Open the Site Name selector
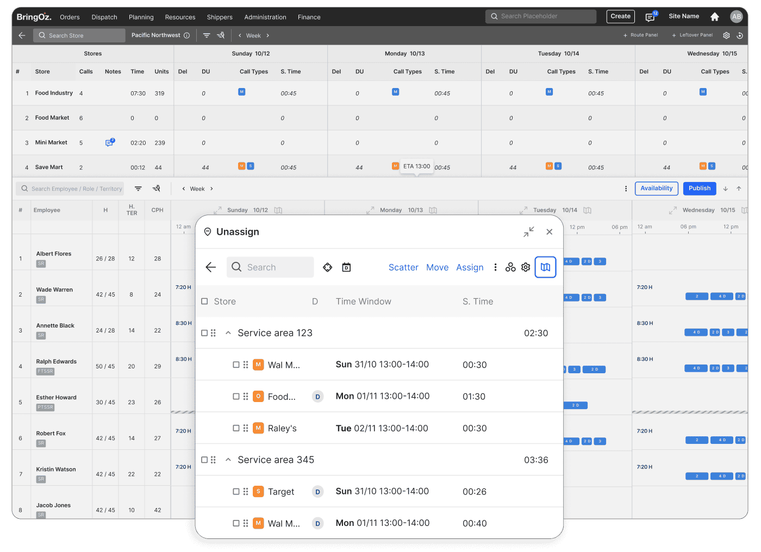This screenshot has height=552, width=761. click(x=684, y=16)
